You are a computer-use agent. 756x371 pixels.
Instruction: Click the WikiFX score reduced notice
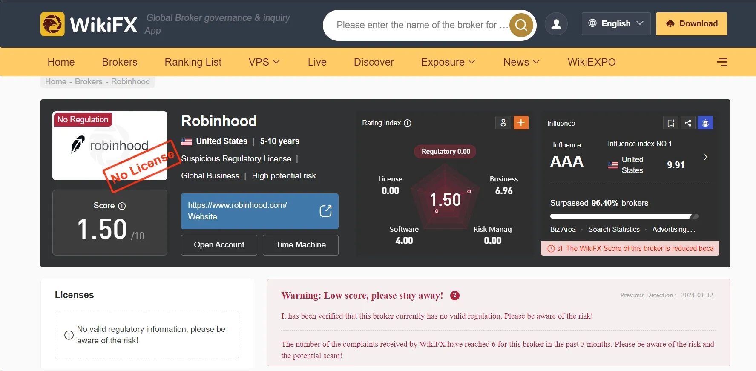coord(630,248)
